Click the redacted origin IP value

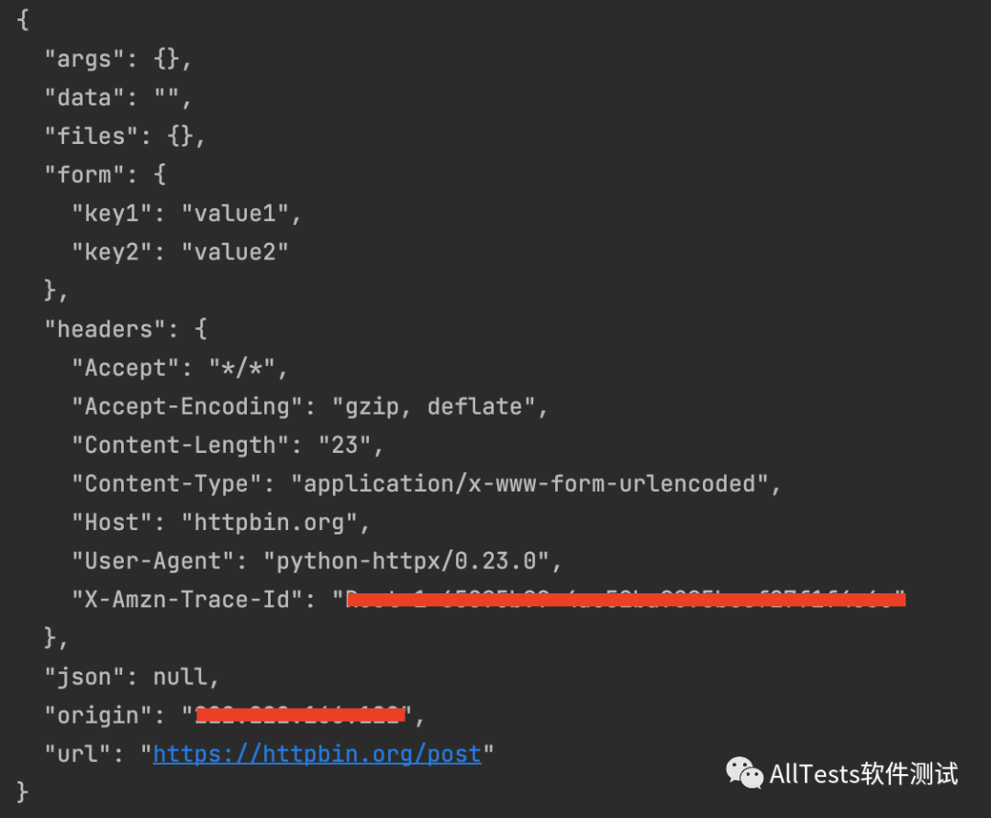click(x=300, y=715)
